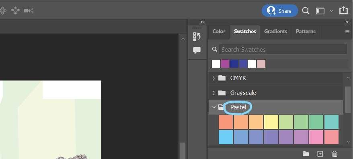Expand the CMYK swatch group
353x159 pixels.
[x=213, y=78]
